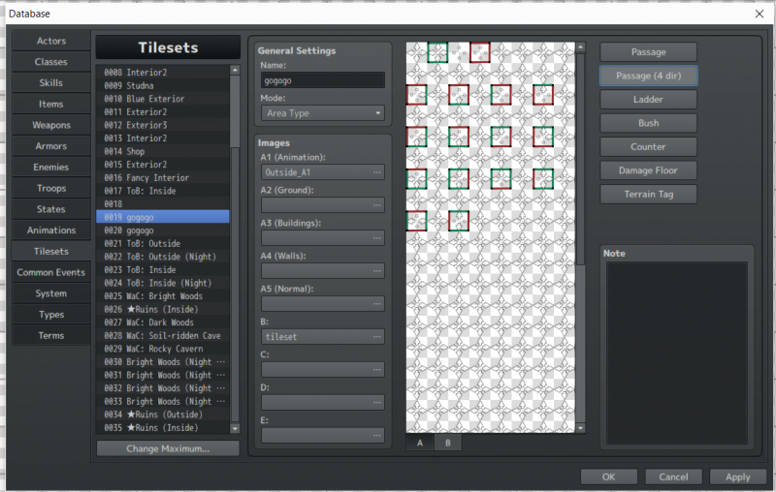This screenshot has width=776, height=492.
Task: Open the A2 (Ground) image browse ellipsis
Action: (377, 205)
